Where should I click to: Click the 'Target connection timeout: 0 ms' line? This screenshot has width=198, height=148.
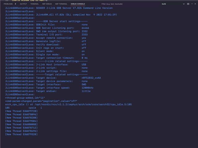(x=46, y=58)
